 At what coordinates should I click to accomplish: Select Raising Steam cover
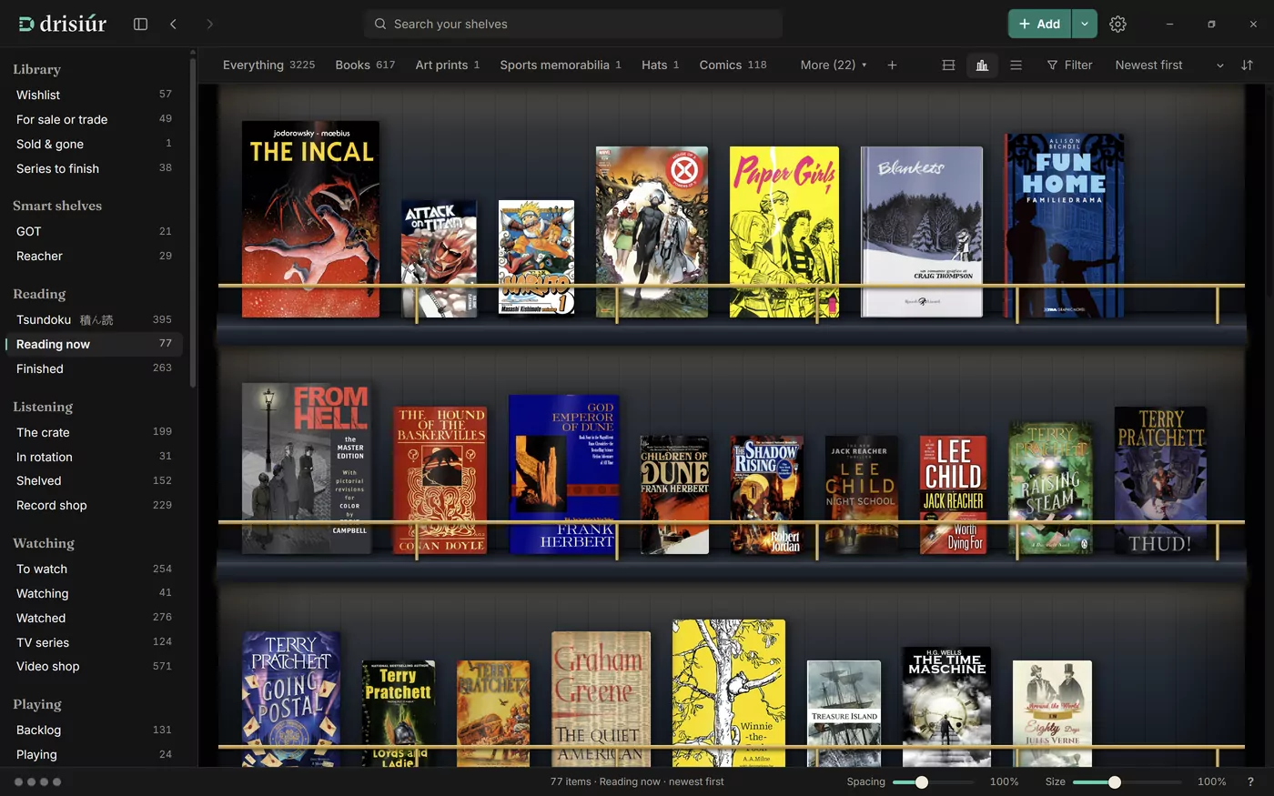click(x=1051, y=488)
